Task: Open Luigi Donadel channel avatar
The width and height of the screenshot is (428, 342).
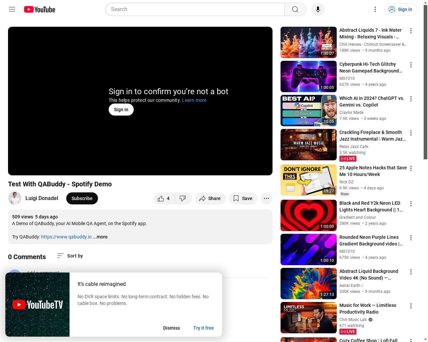Action: tap(15, 198)
